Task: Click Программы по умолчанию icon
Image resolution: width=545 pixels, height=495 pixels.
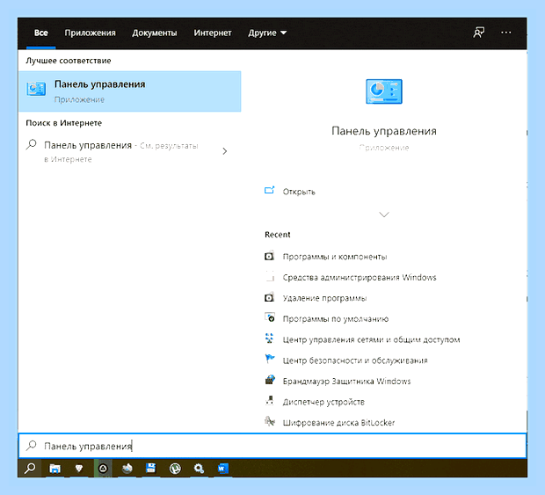Action: [270, 317]
